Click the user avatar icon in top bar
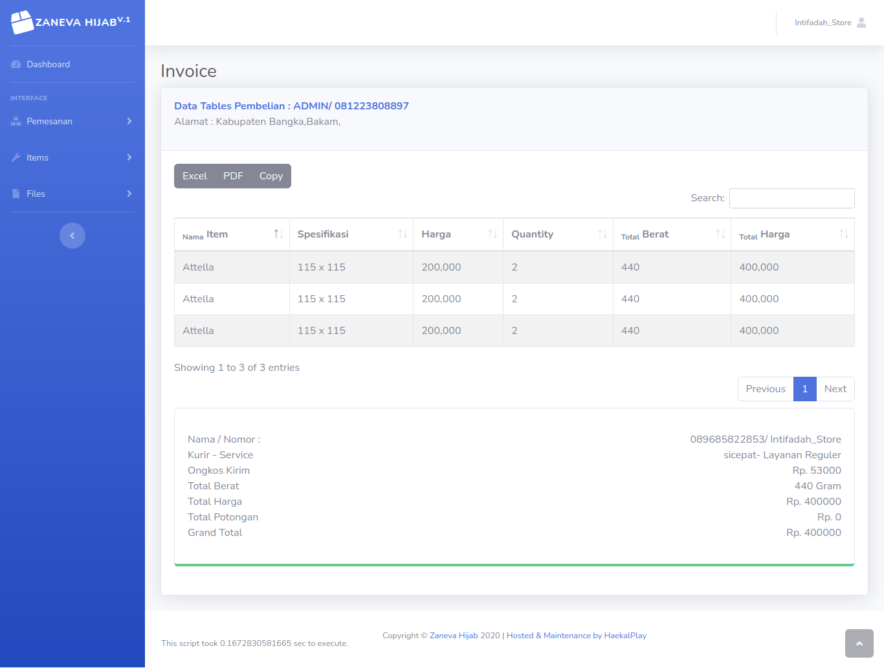 tap(861, 23)
